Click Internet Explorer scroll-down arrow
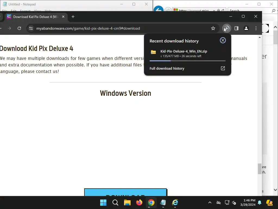The image size is (278, 209). pos(275,190)
